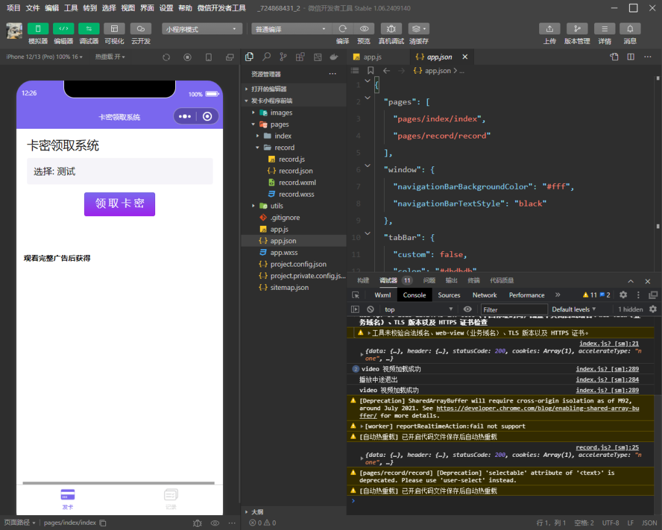
Task: Toggle the 调试器 debugger panel button
Action: pyautogui.click(x=89, y=28)
